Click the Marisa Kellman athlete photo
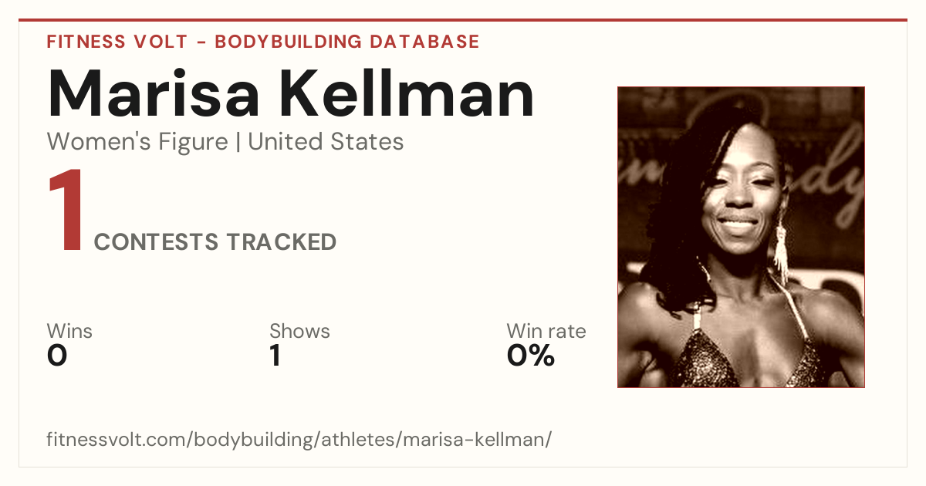Screen dimensions: 926x486 (x=741, y=237)
